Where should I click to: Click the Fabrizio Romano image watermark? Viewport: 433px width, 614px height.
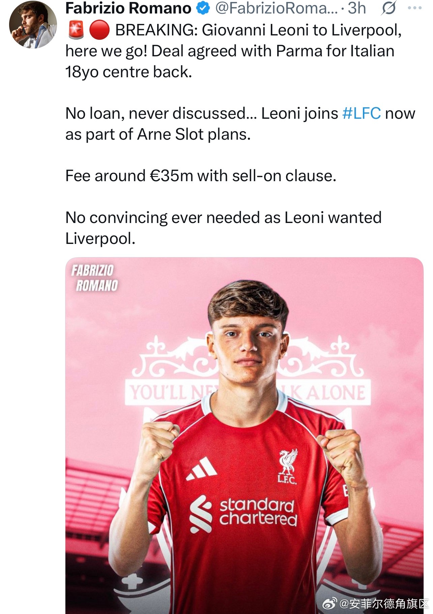pyautogui.click(x=94, y=278)
